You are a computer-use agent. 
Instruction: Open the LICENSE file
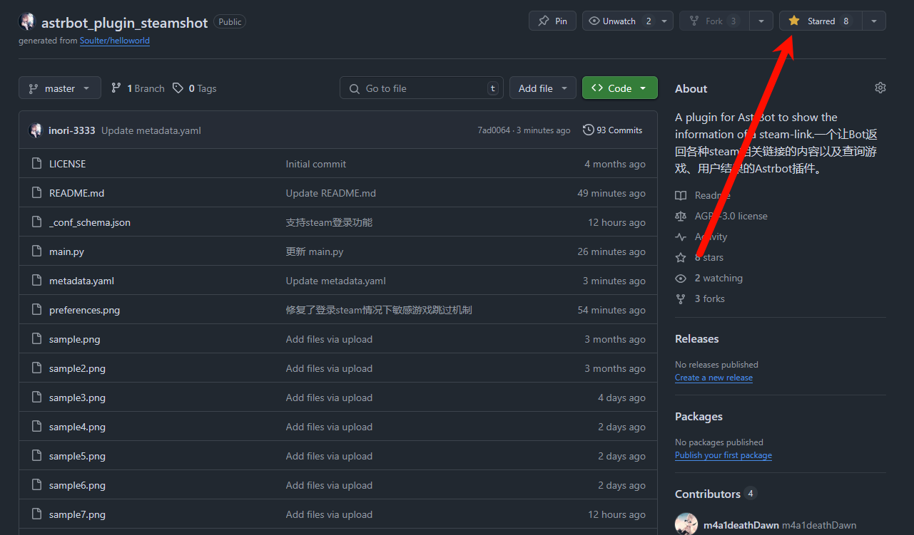(67, 164)
